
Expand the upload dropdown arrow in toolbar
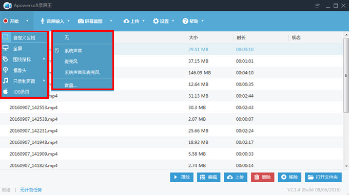tap(144, 21)
